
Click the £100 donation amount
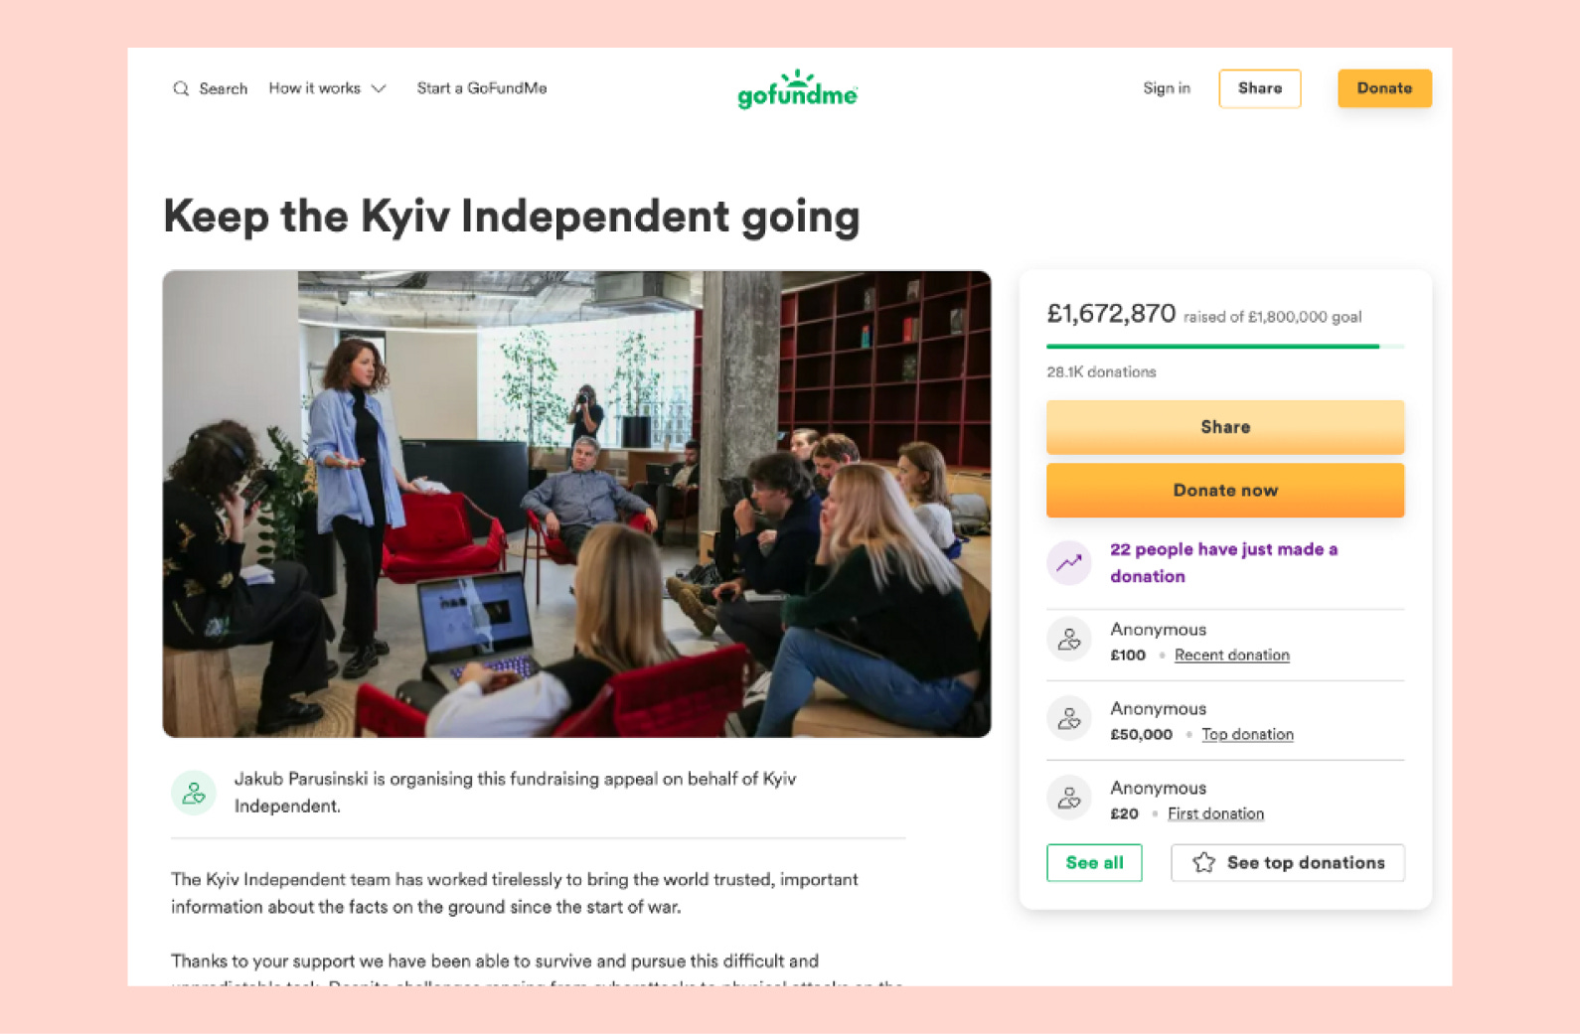pos(1128,656)
